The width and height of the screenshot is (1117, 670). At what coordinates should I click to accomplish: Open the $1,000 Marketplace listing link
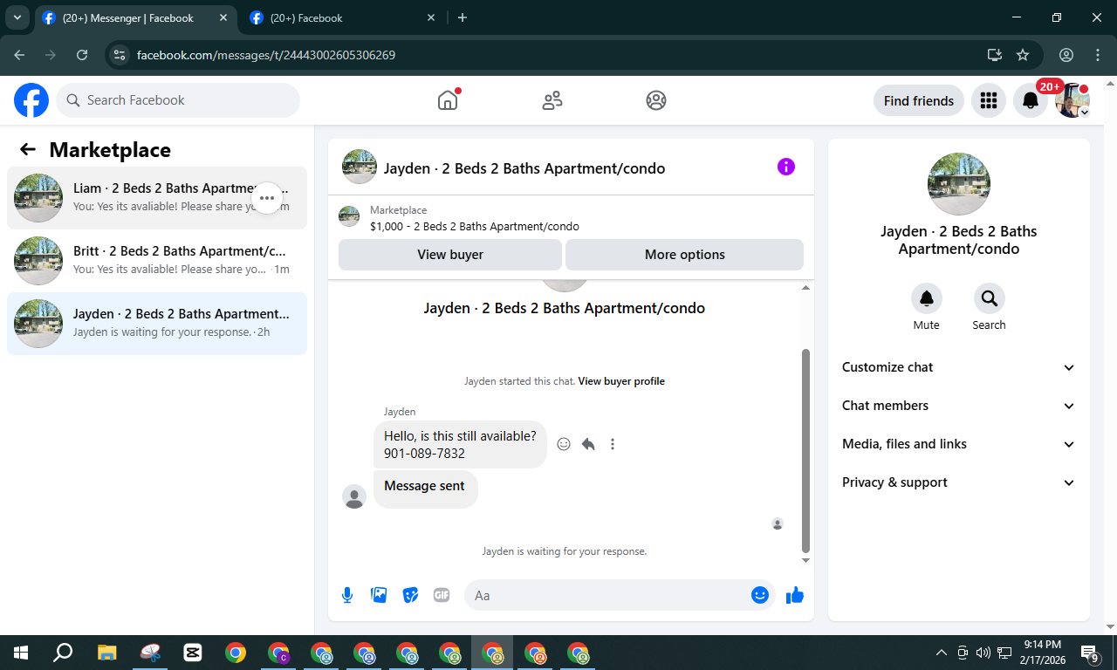pos(474,226)
